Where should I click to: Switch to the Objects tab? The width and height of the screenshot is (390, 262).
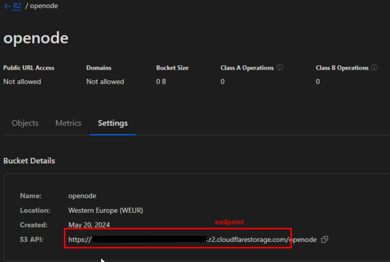(x=25, y=123)
